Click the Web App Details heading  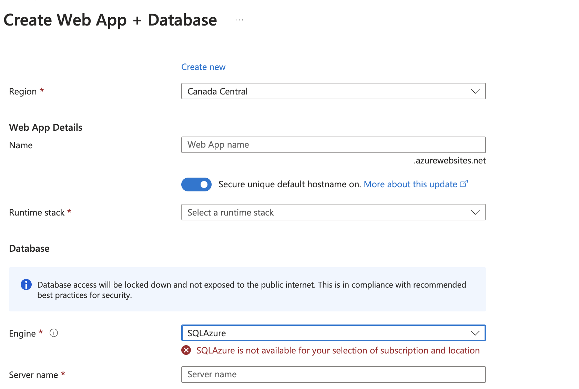[x=46, y=128]
